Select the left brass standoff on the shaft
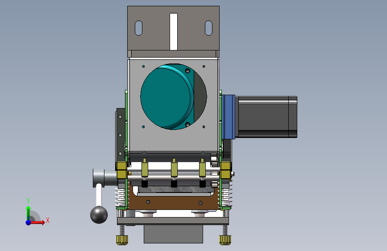Viewport: 387px width, 251px height. [145, 168]
